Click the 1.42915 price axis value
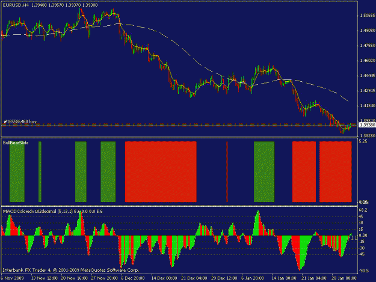This screenshot has height=282, width=376. pos(368,91)
